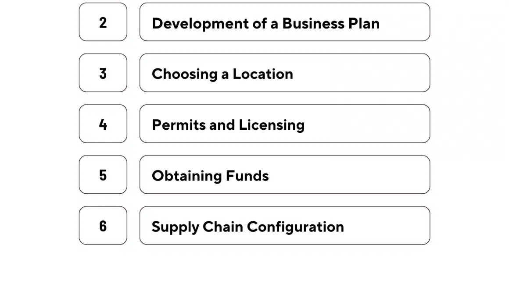The height and width of the screenshot is (298, 509).
Task: Open the Supply Chain Configuration step
Action: (x=284, y=226)
